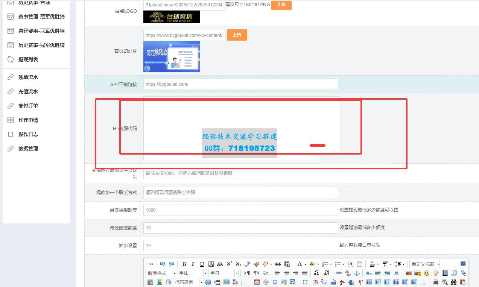This screenshot has height=287, width=479.
Task: Click 上传 button for homepage slideshow
Action: [x=237, y=35]
